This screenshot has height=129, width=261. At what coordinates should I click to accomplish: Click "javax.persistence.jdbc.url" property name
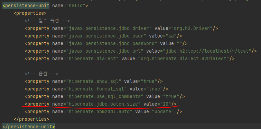click(105, 51)
